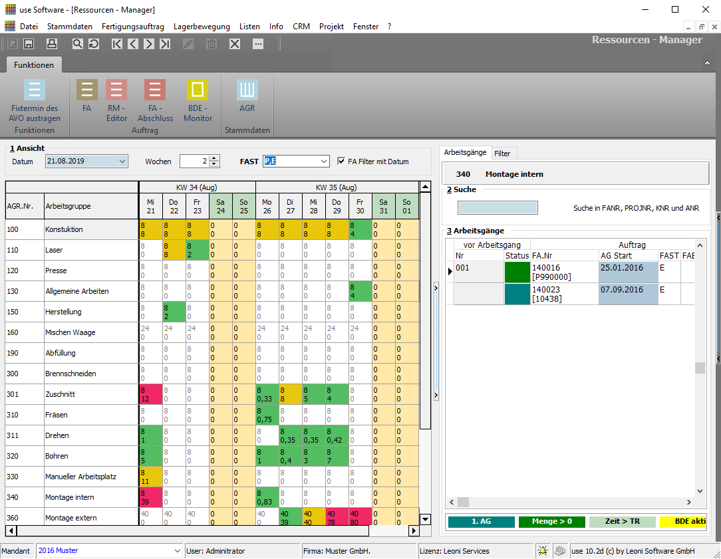Click the new document icon in toolbar
Screen dimensions: 721x559
(13, 44)
